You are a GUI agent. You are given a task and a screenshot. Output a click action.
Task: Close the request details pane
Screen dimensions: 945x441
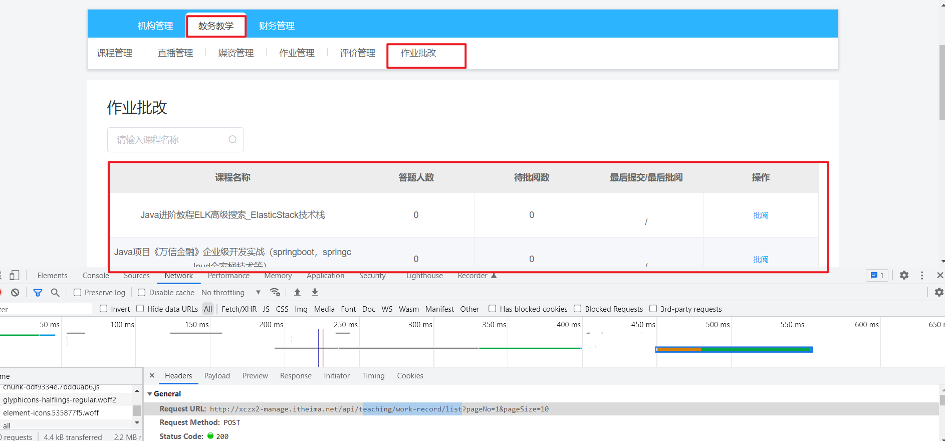[152, 375]
